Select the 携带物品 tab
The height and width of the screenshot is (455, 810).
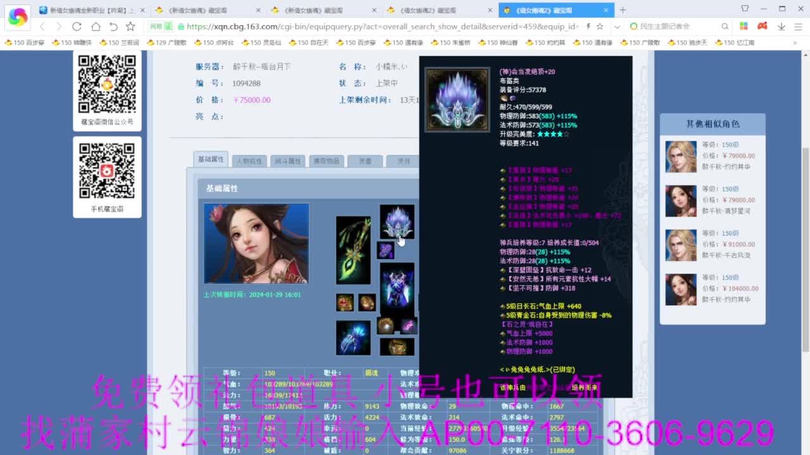(327, 161)
